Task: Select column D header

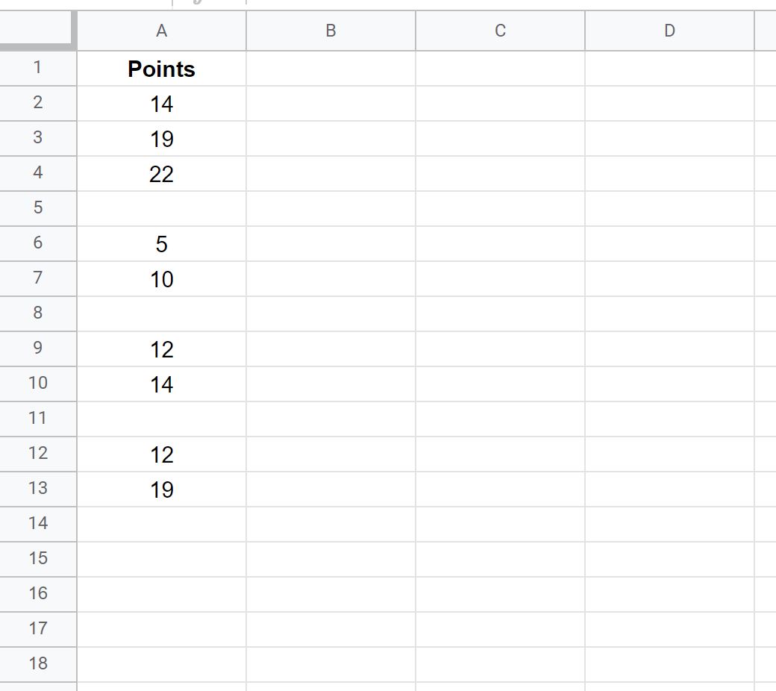Action: click(669, 31)
